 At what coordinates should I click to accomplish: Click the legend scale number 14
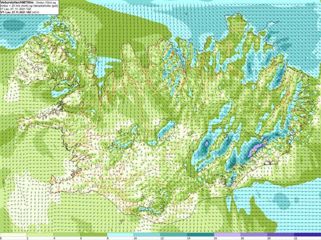[189, 238]
